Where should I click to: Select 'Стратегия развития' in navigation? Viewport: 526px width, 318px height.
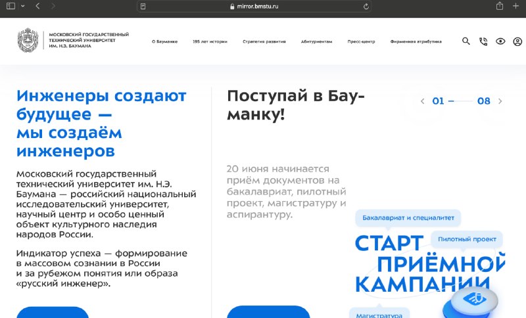click(264, 41)
